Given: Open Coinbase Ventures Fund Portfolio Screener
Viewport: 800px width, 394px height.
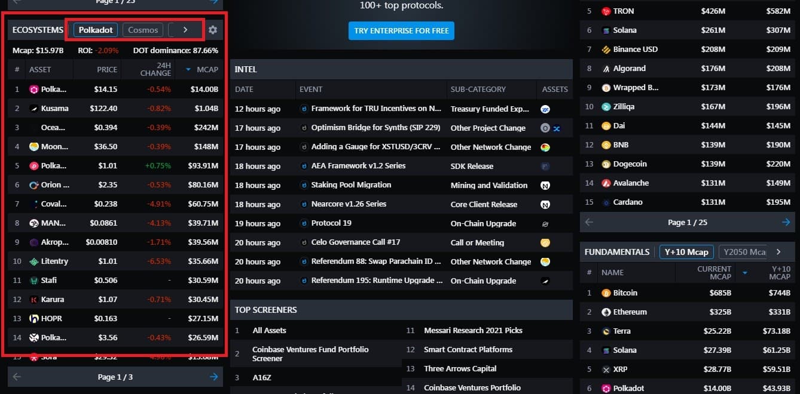Looking at the screenshot, I should 310,354.
